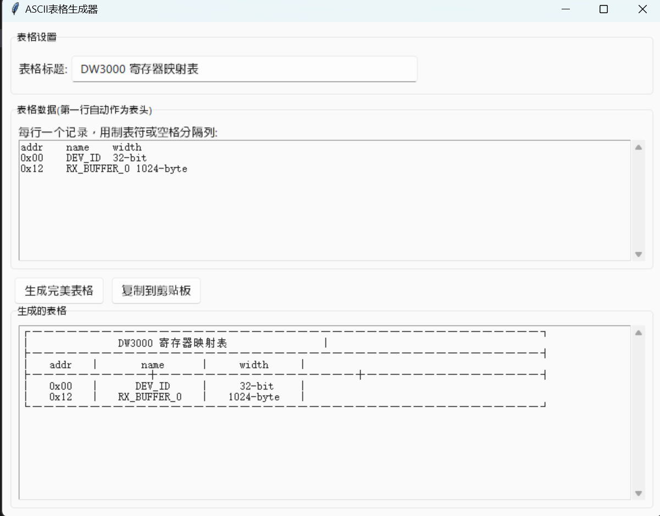Viewport: 660px width, 516px height.
Task: Minimize the ASCII表格生成器 window
Action: (x=565, y=9)
